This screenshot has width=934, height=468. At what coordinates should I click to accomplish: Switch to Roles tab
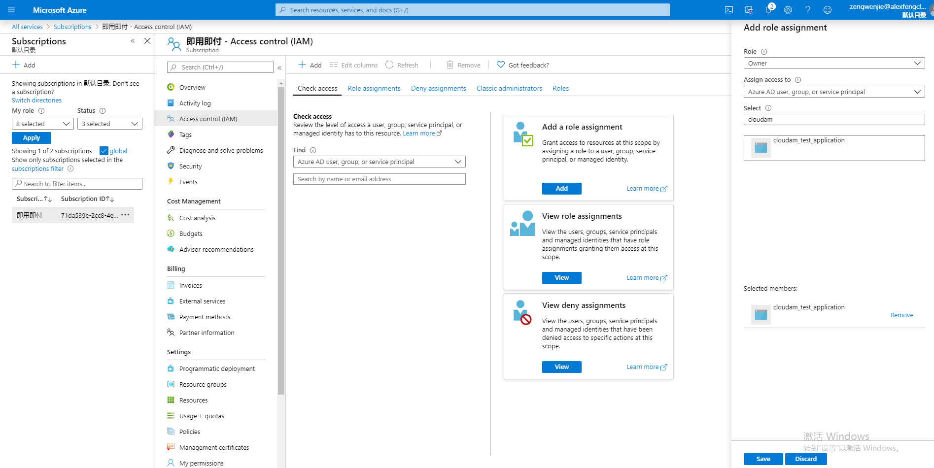[x=561, y=88]
